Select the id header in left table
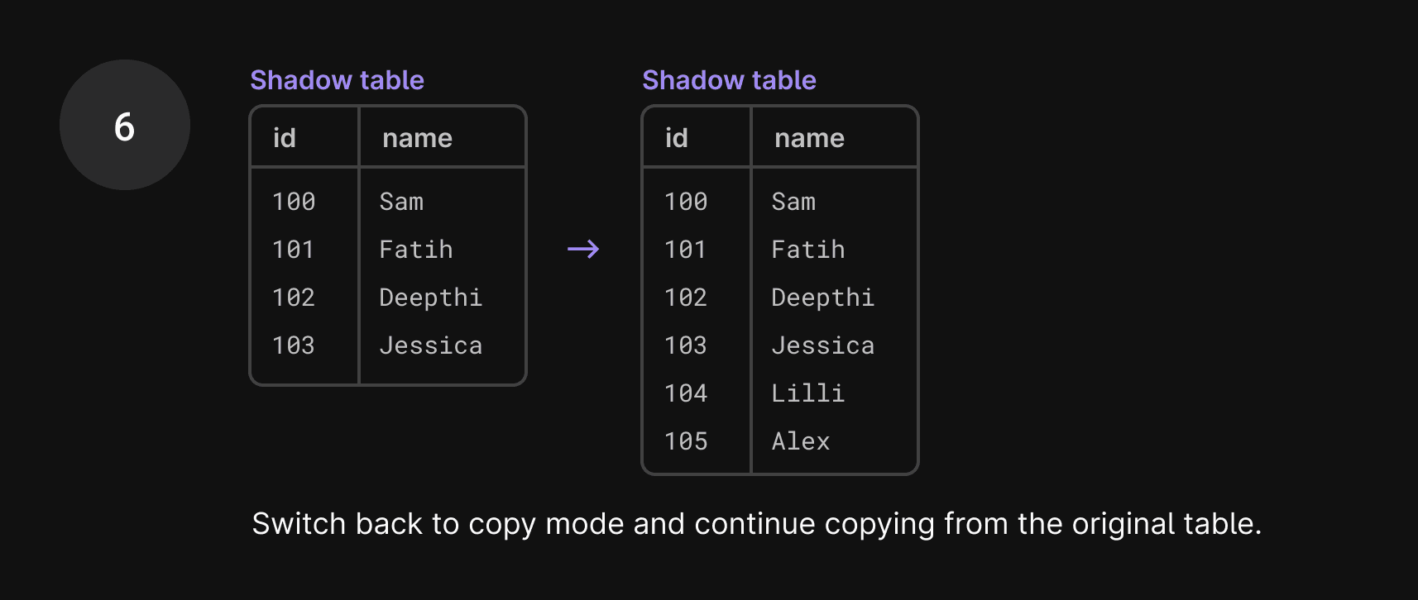This screenshot has height=600, width=1418. coord(285,138)
